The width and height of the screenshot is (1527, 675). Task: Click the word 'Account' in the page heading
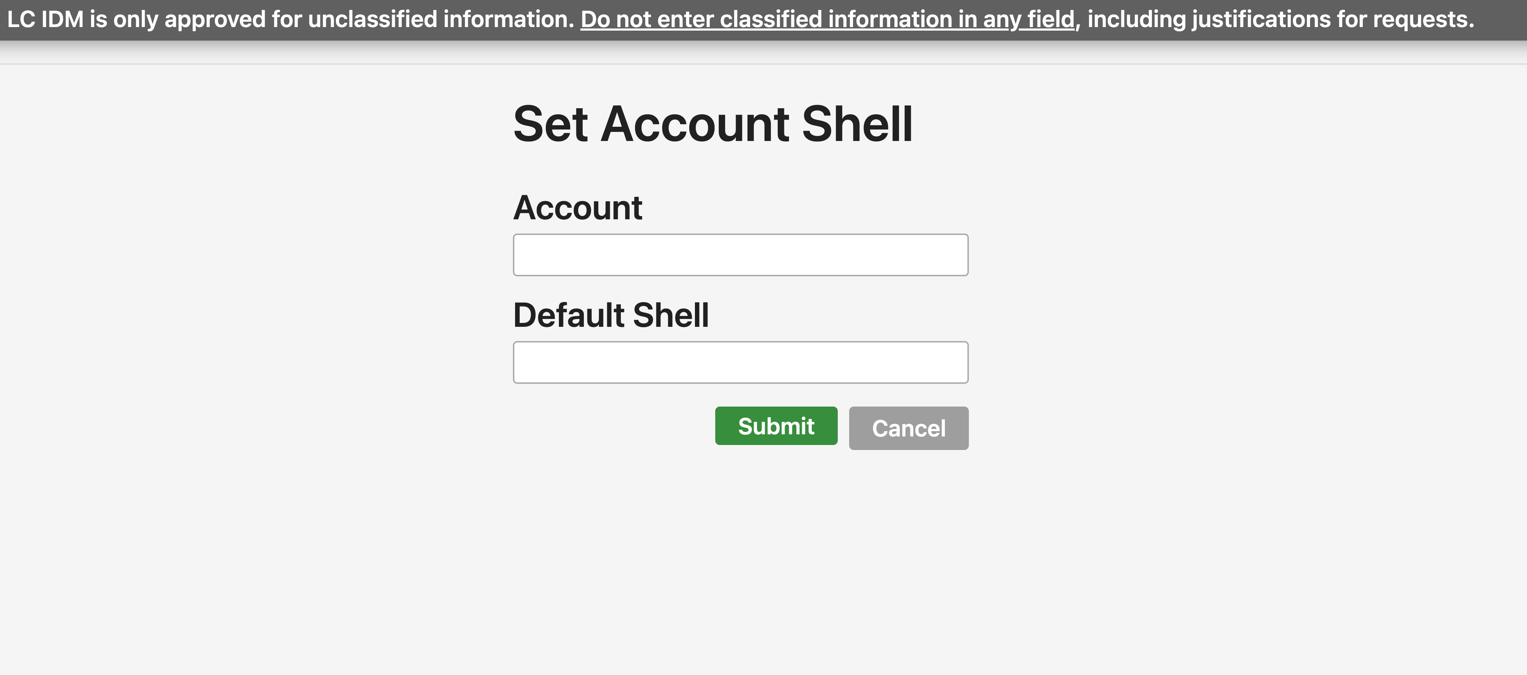(x=695, y=124)
